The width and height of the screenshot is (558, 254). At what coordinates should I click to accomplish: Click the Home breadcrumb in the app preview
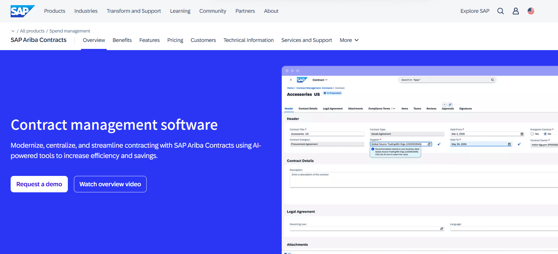pos(290,88)
